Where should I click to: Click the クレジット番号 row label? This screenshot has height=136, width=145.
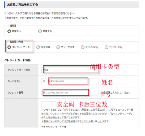[15, 93]
